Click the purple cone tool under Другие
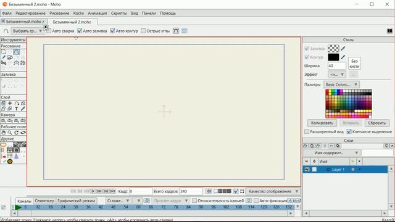This screenshot has width=395, height=222. click(17, 156)
